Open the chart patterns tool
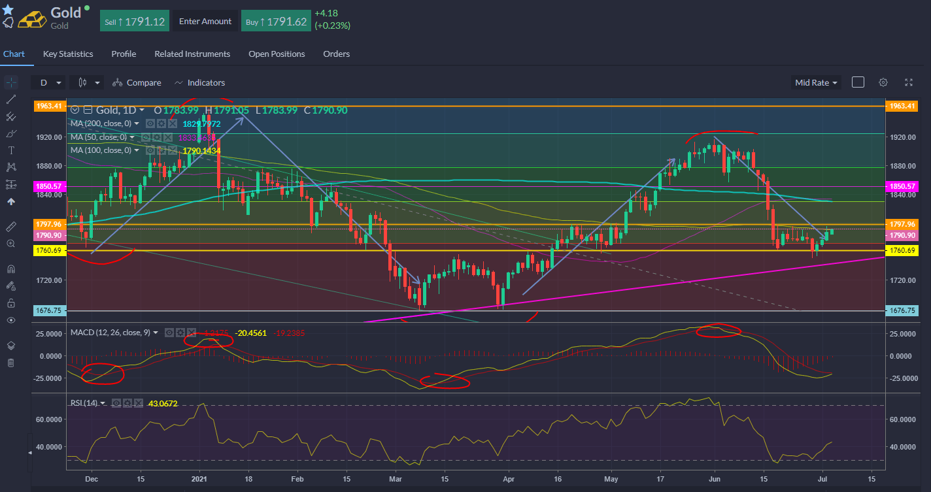The height and width of the screenshot is (492, 931). [10, 167]
